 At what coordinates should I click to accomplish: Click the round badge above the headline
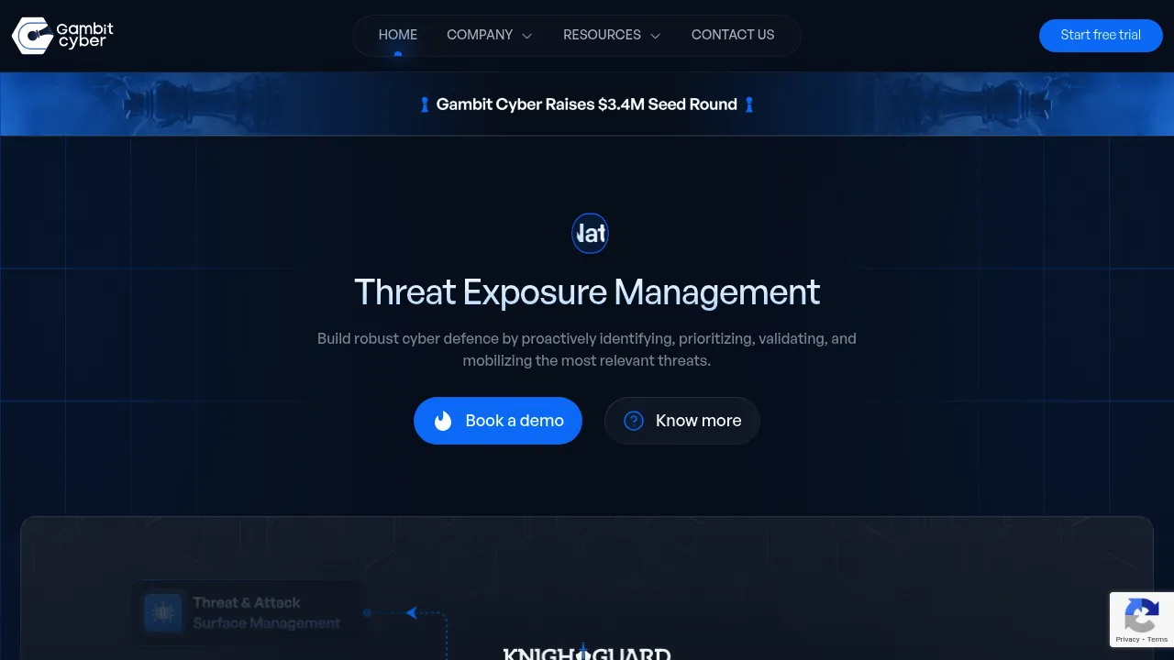pos(590,234)
